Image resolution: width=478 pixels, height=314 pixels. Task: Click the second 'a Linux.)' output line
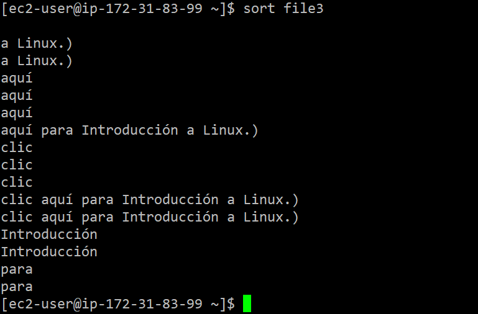click(37, 61)
